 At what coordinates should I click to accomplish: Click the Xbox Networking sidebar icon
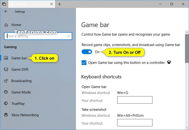(6, 115)
